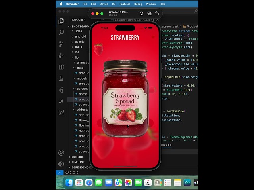Tap the STRAWBERRY title in the app
The height and width of the screenshot is (190, 254).
(125, 38)
